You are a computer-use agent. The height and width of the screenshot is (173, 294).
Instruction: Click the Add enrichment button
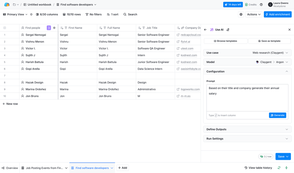coord(278,14)
